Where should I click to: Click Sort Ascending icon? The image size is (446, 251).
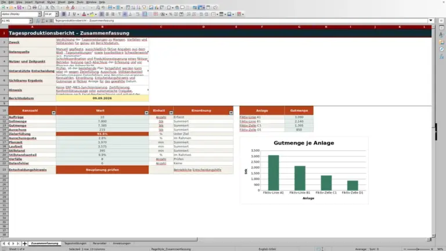tap(133, 8)
